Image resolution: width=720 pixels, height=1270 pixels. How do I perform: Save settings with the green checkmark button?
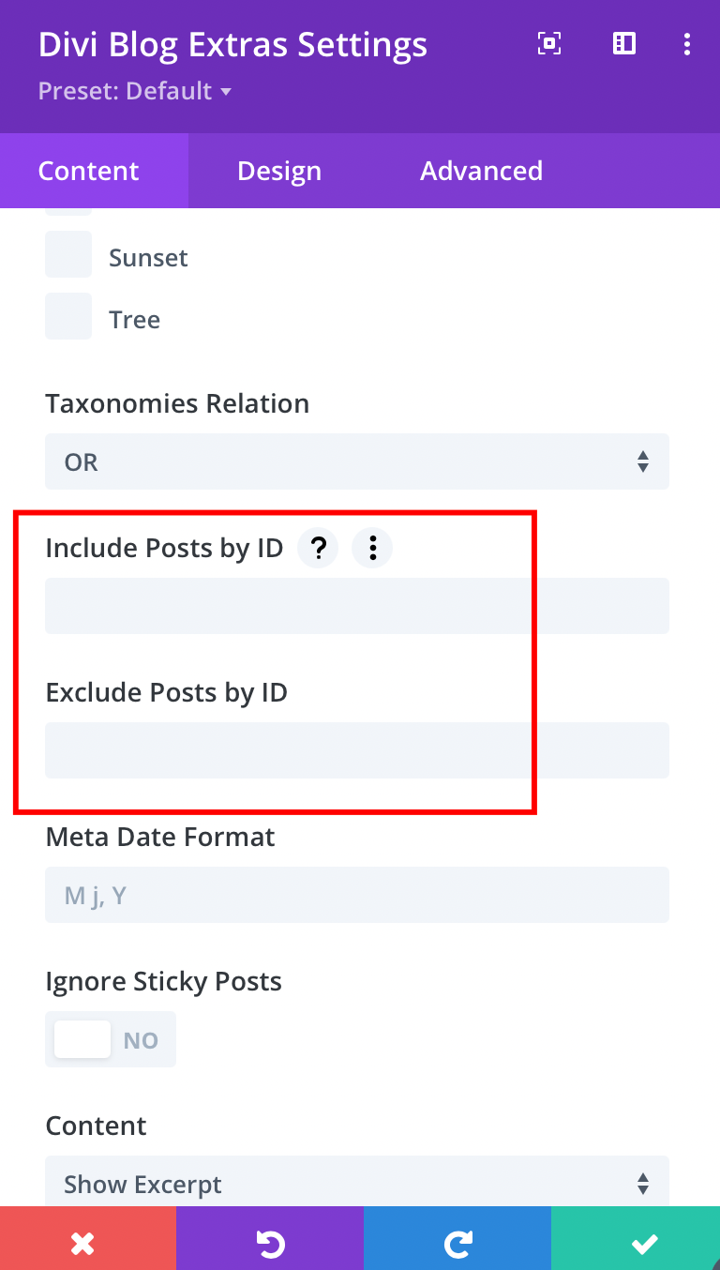pyautogui.click(x=644, y=1240)
